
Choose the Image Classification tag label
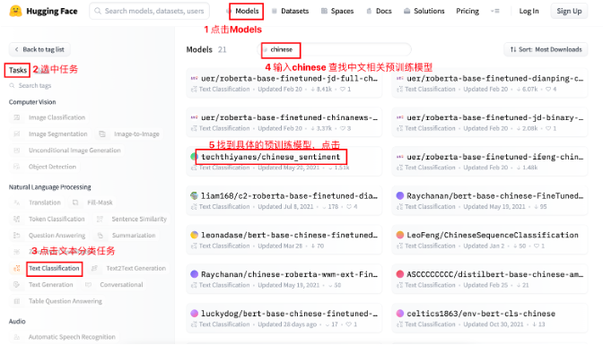(x=57, y=117)
